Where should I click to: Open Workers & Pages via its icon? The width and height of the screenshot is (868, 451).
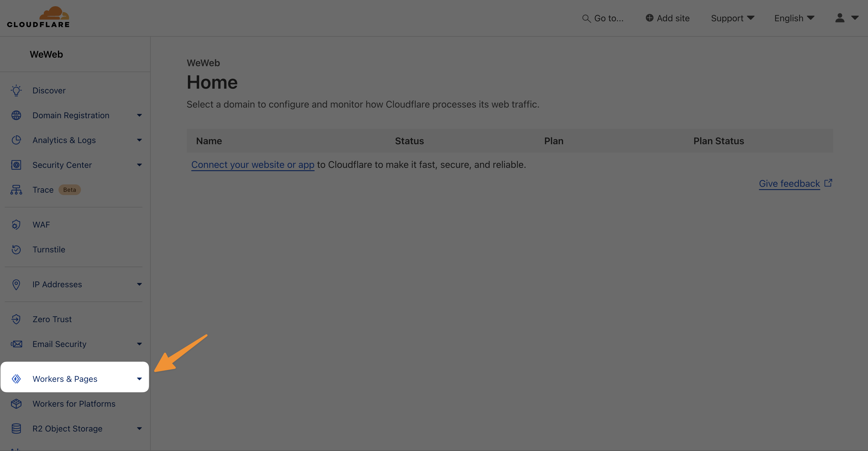pos(16,379)
